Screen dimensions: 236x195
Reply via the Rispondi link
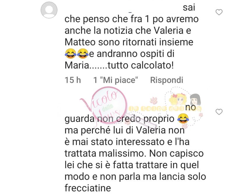[x=167, y=80]
